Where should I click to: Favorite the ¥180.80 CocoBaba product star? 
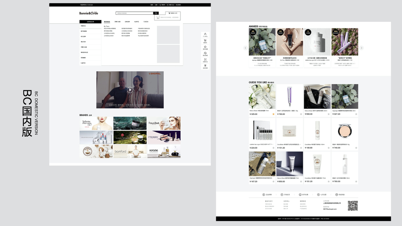329,148
